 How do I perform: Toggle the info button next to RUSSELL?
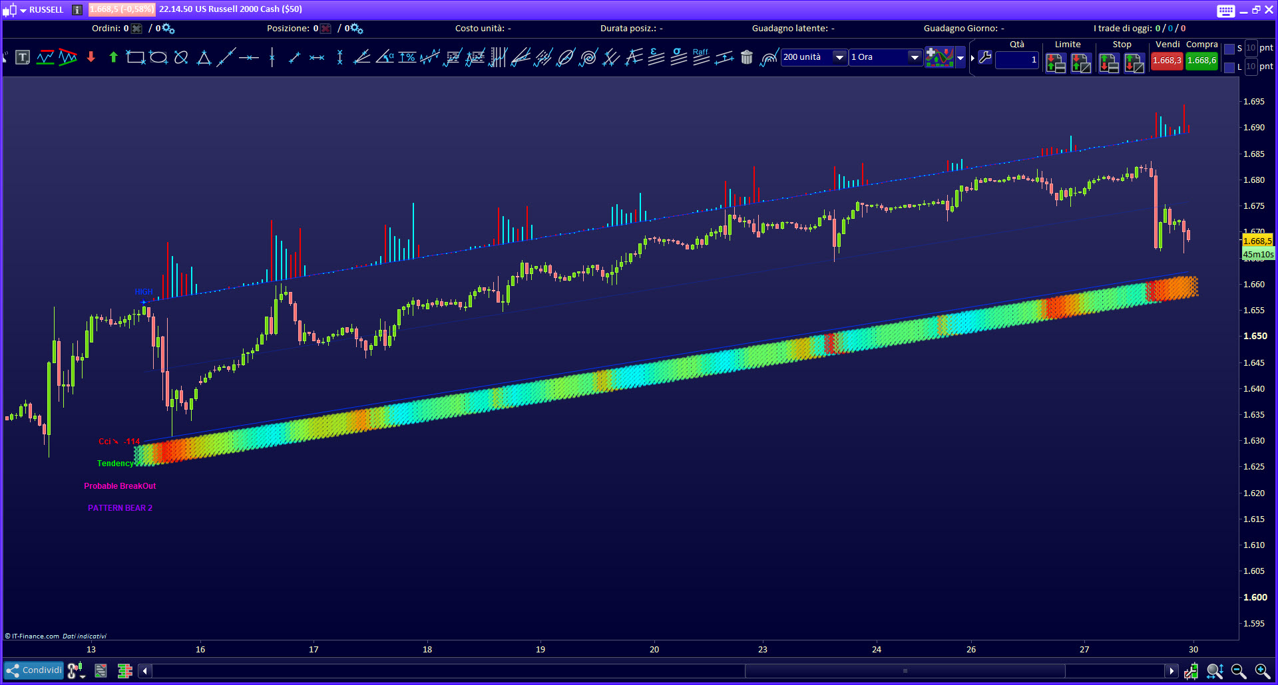[77, 10]
